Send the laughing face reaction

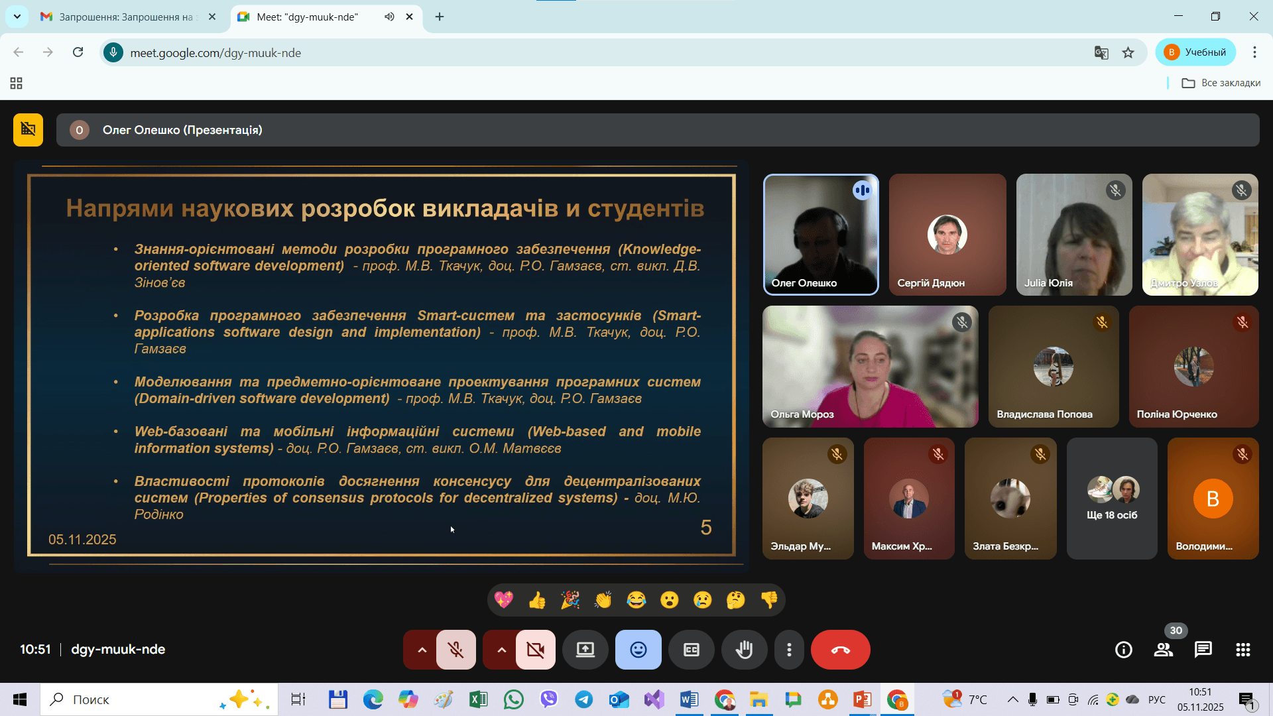[x=636, y=600]
